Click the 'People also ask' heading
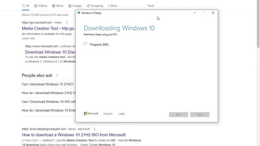 pyautogui.click(x=37, y=75)
